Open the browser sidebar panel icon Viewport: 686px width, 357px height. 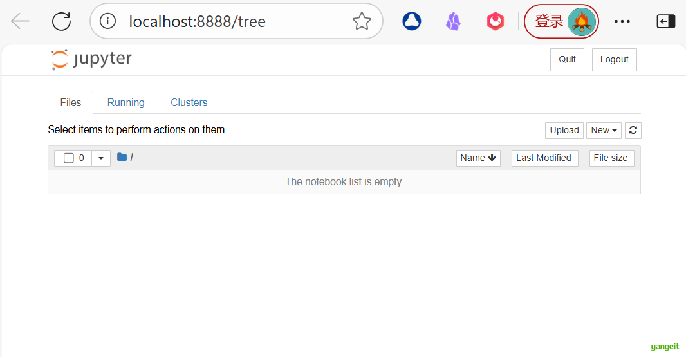point(665,21)
